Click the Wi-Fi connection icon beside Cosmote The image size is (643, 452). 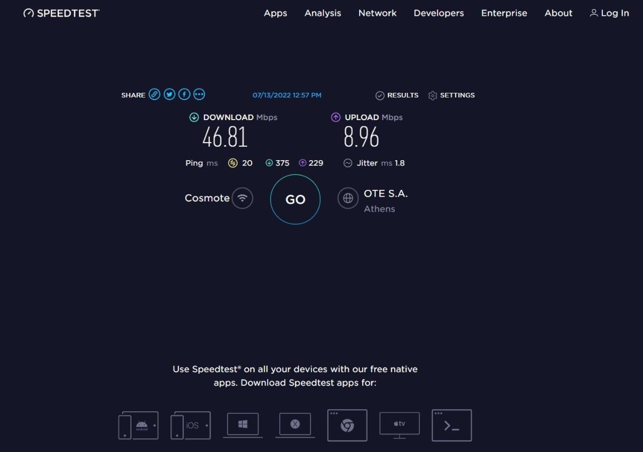(x=243, y=198)
